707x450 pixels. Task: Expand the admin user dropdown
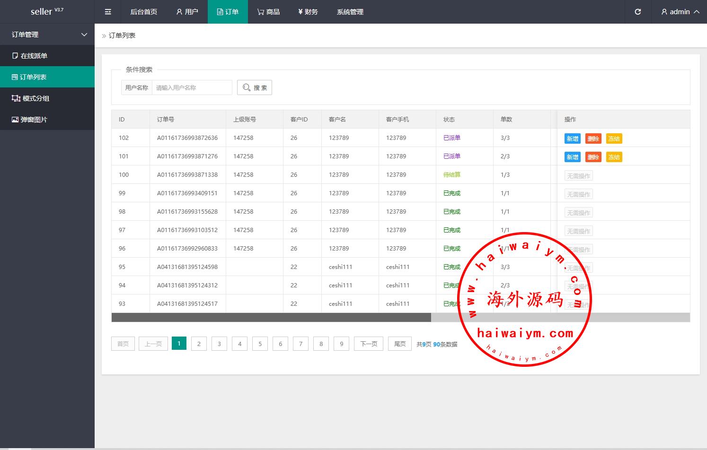(x=680, y=12)
